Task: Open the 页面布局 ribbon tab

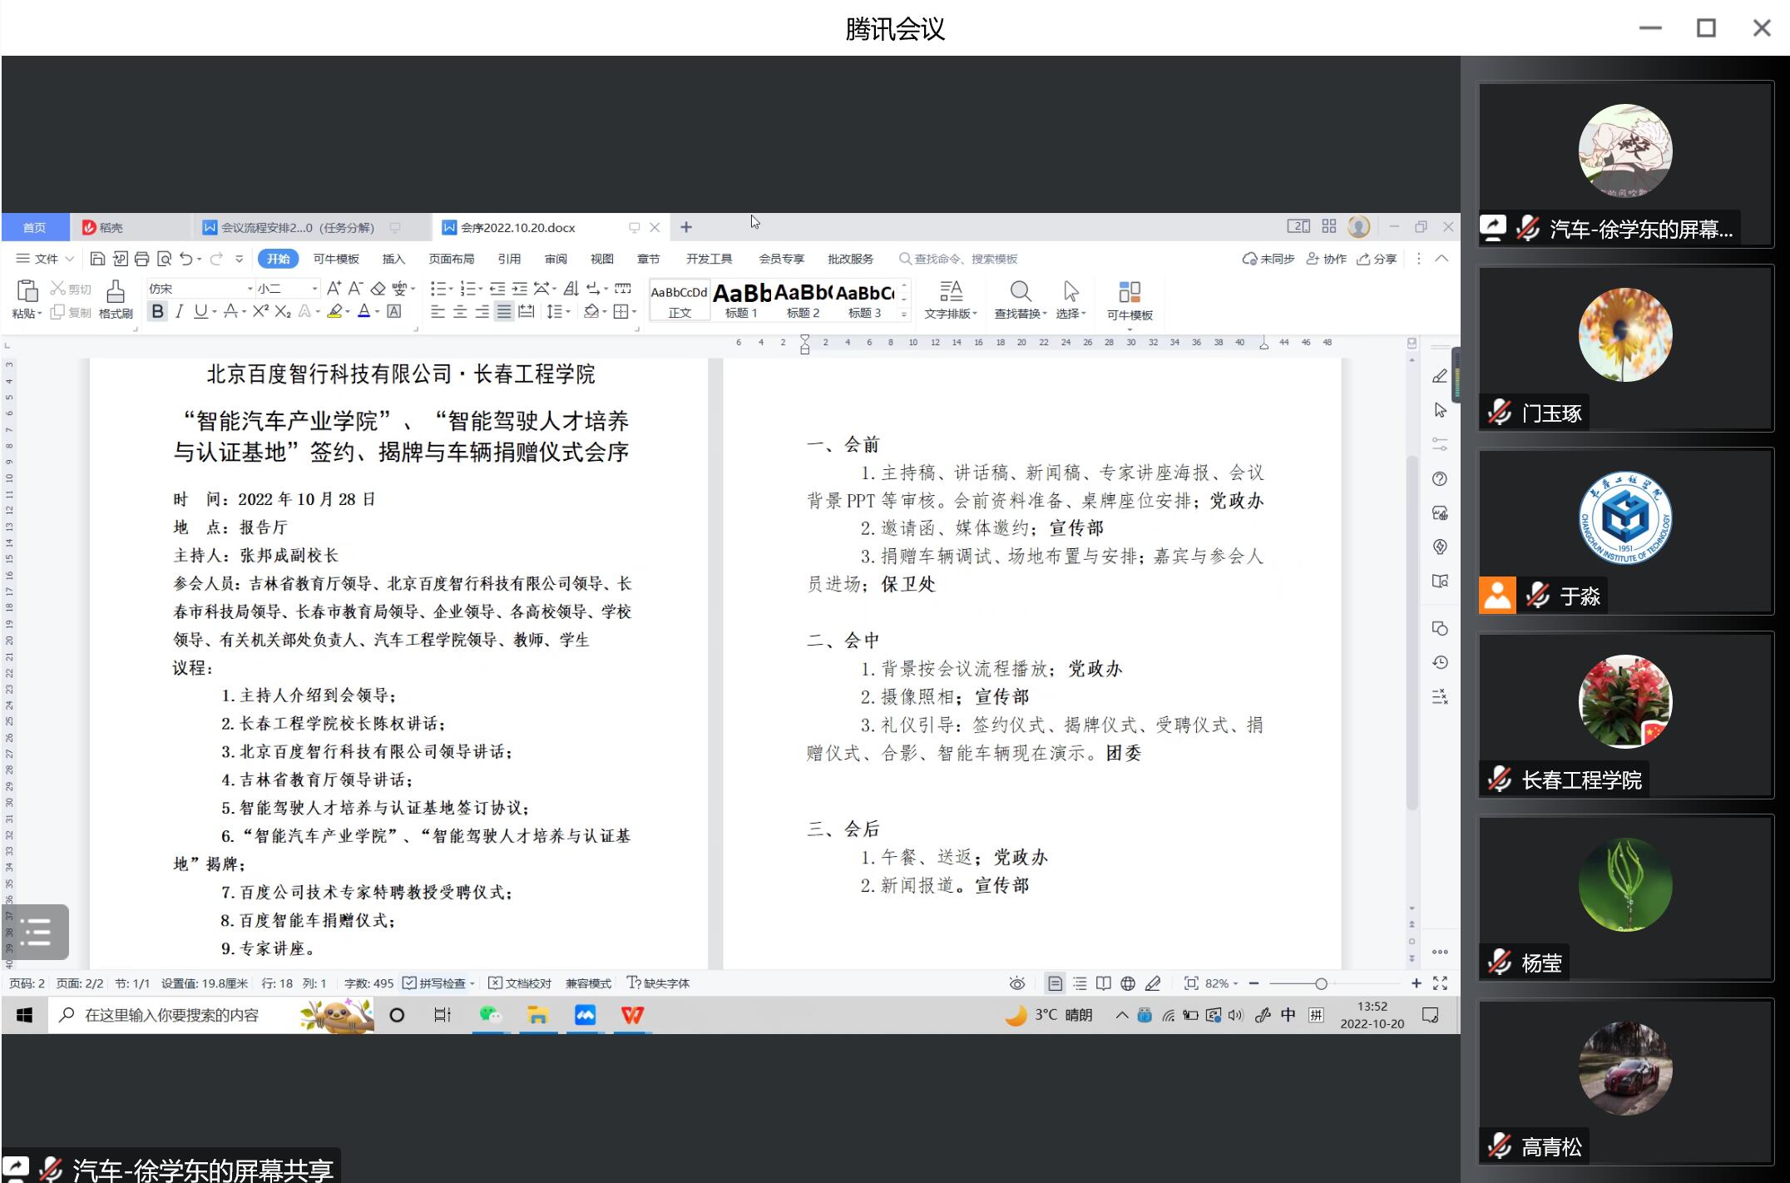Action: (x=451, y=259)
